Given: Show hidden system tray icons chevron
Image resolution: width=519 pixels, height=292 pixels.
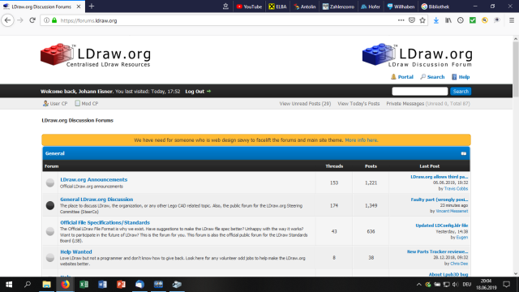Looking at the screenshot, I should 418,285.
